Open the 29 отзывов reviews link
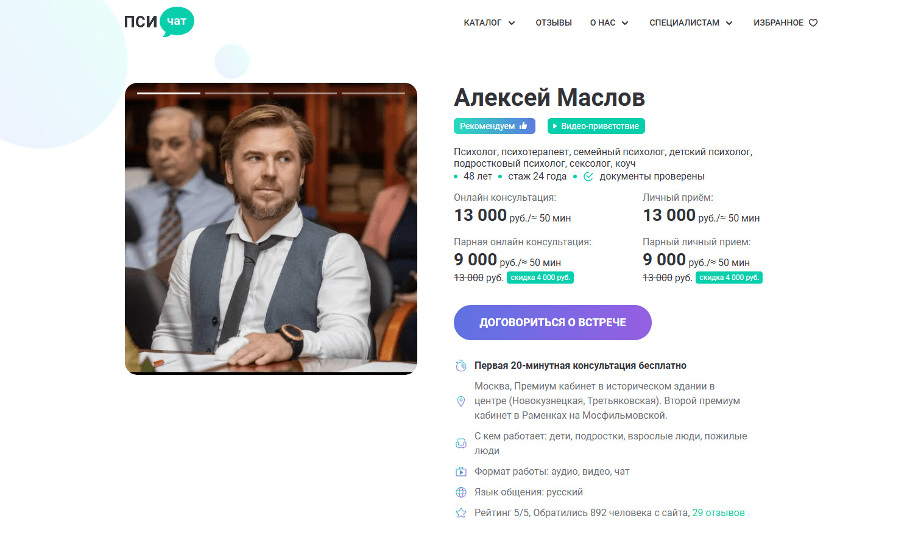 point(718,513)
